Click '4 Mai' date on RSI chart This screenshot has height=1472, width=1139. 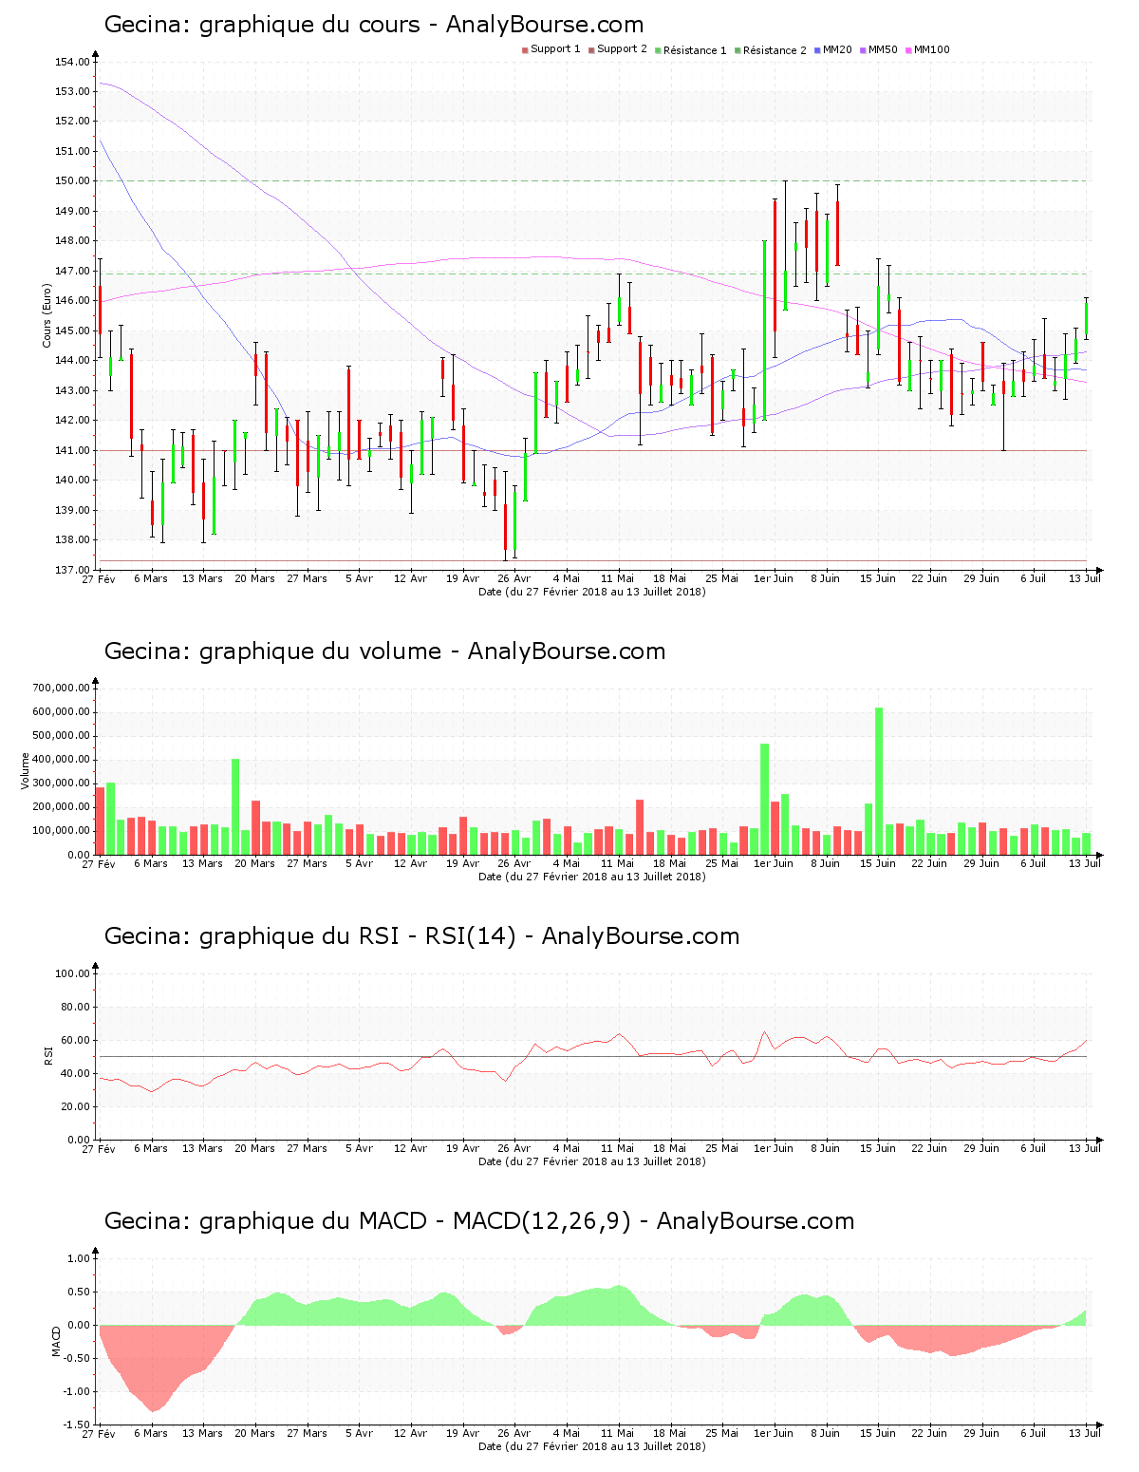[x=566, y=1148]
